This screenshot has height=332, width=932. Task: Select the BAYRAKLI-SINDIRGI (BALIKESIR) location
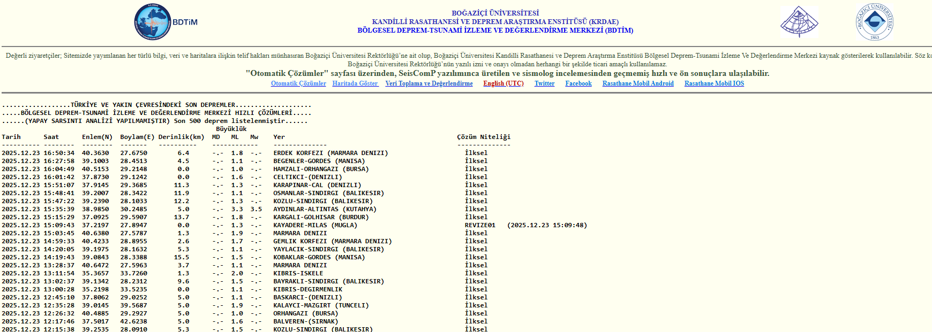(x=328, y=281)
